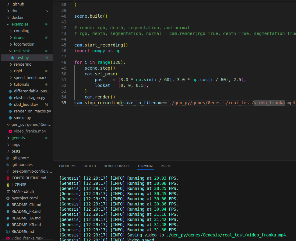
Task: Switch to the PROBLEMS panel tab
Action: click(x=68, y=166)
